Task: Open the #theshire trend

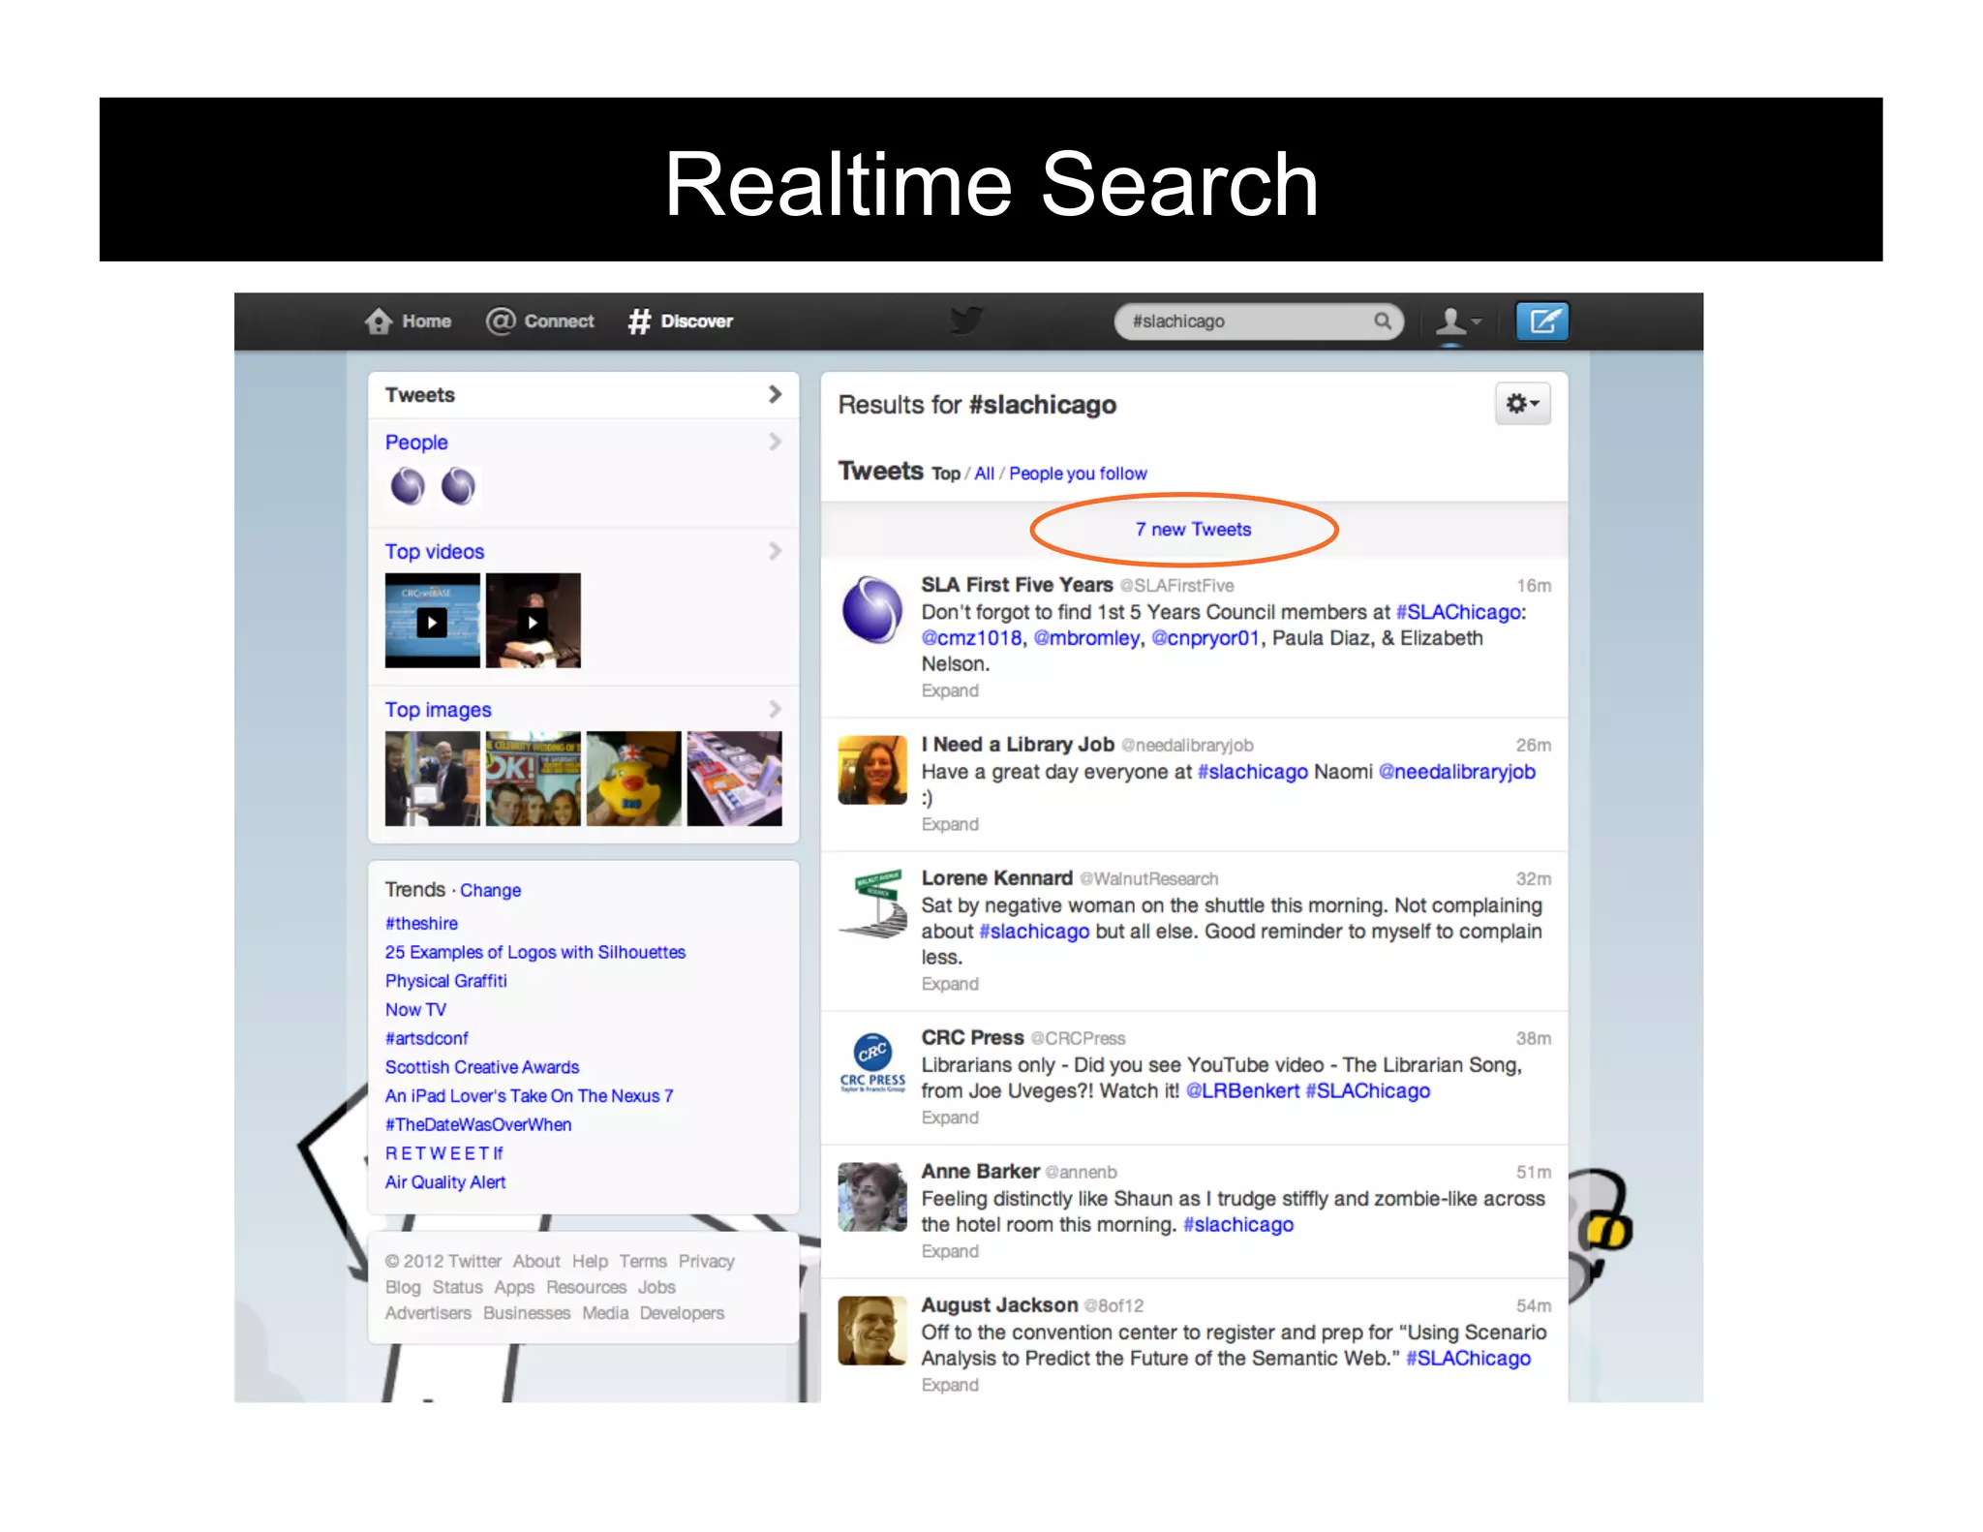Action: coord(421,924)
